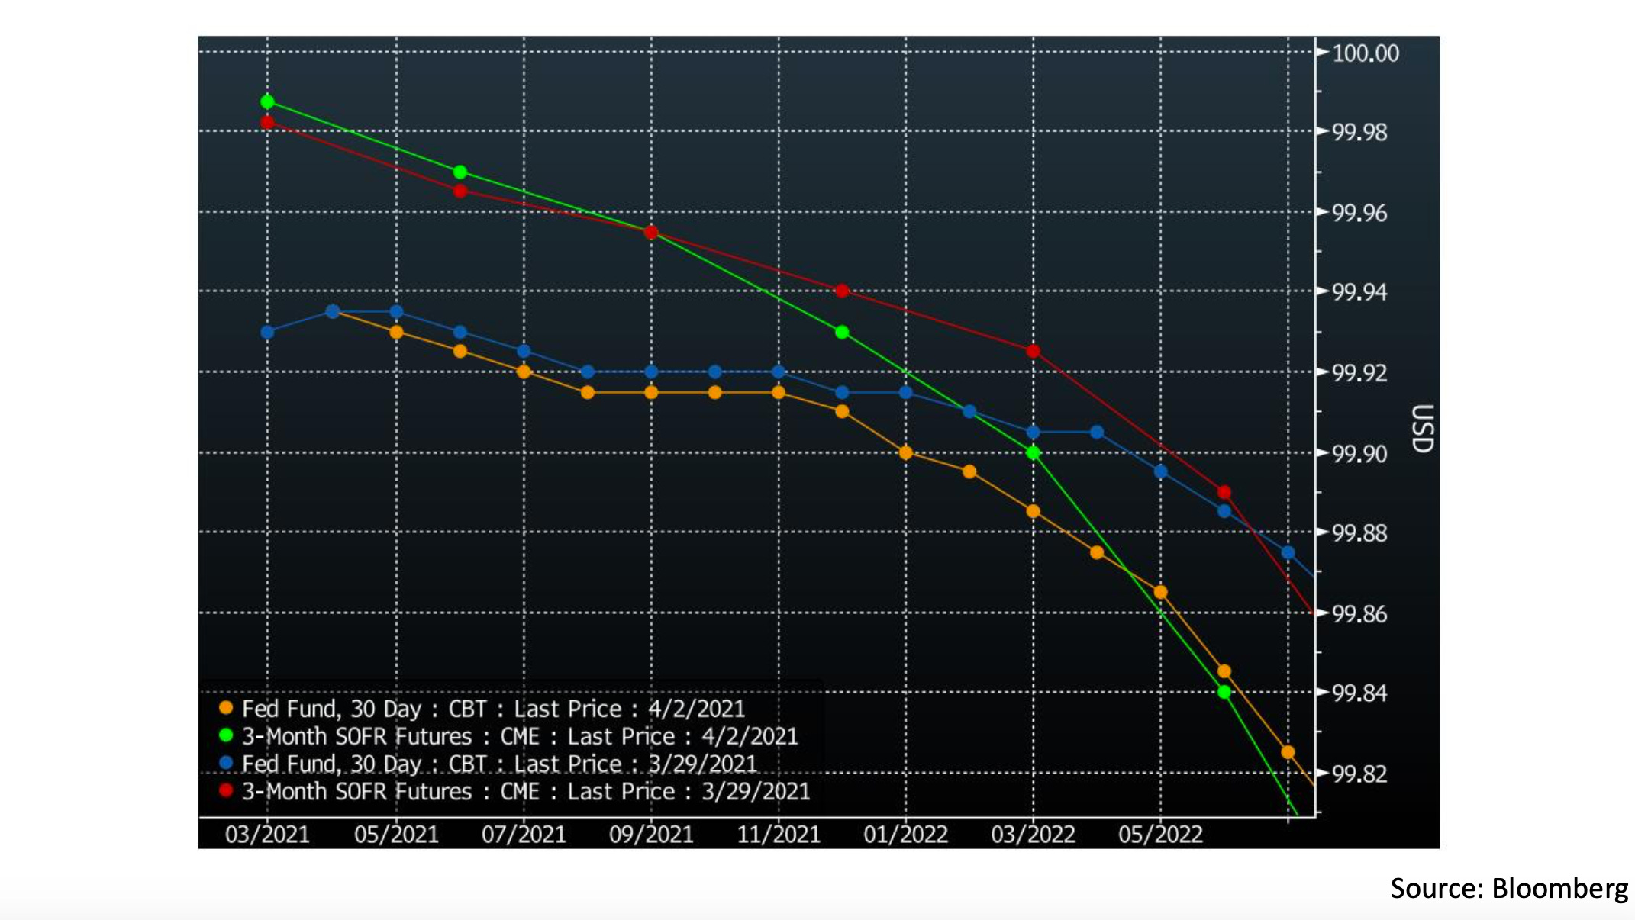
Task: Click the 99.86 y-axis label
Action: (x=1359, y=614)
